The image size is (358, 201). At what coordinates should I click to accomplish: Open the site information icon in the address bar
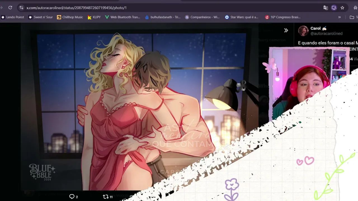point(21,8)
